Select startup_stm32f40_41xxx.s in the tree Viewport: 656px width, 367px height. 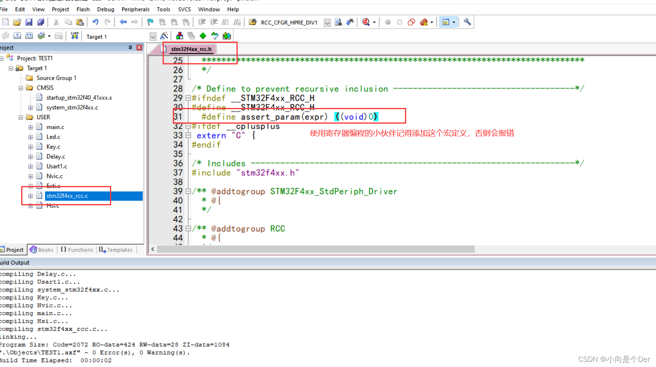coord(79,98)
